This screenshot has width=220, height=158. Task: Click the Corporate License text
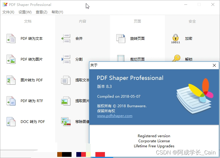pos(154,141)
